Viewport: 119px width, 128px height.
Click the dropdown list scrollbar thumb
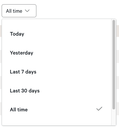pos(114,65)
